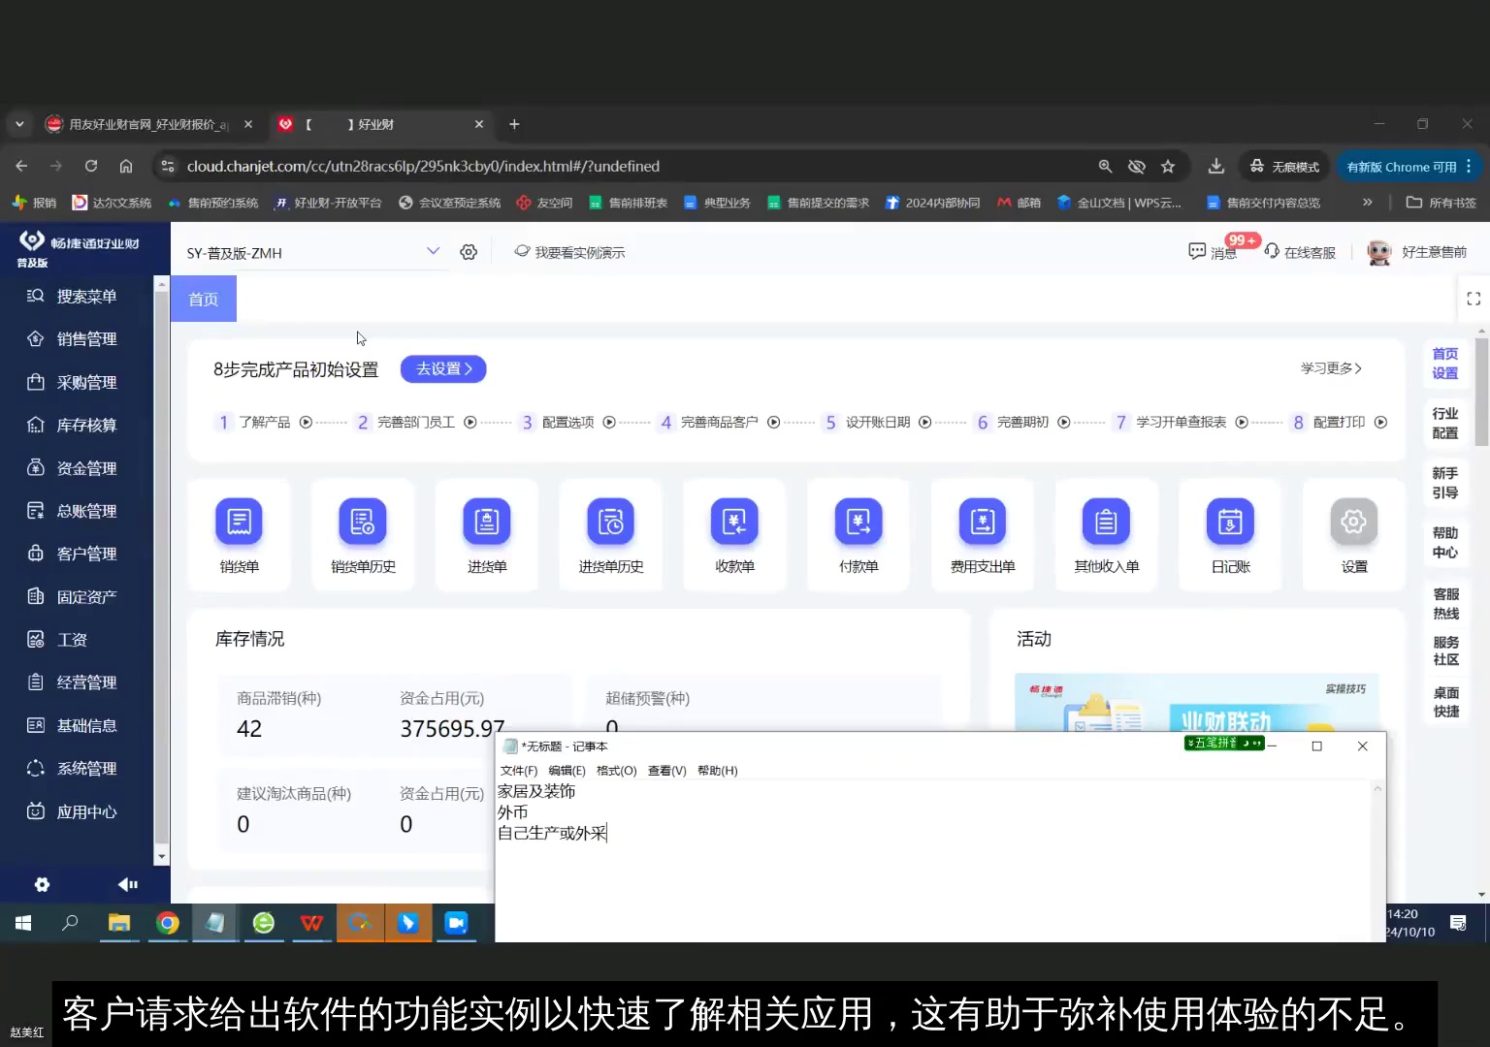Click the Chrome reload button
The image size is (1490, 1047).
pyautogui.click(x=91, y=166)
